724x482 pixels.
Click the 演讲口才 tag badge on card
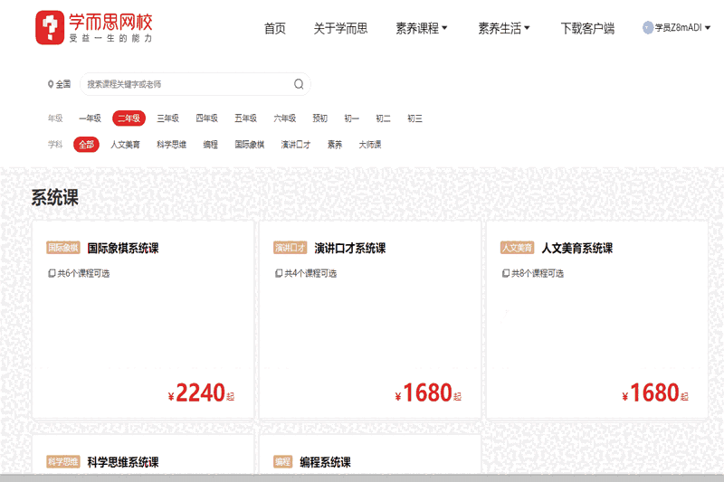(x=290, y=248)
